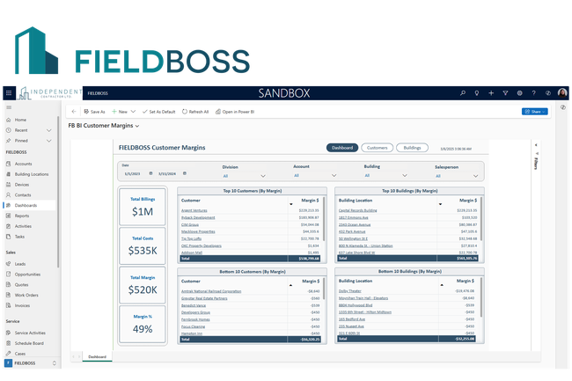Click the Opportunities icon in sidebar
The width and height of the screenshot is (572, 381).
point(9,275)
